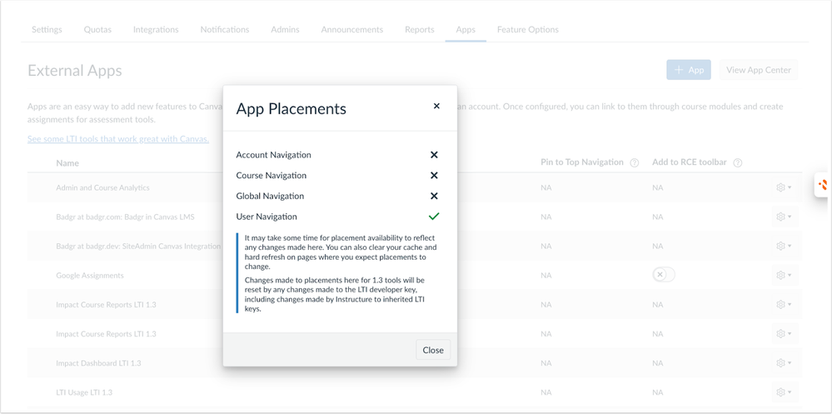Expand gear settings for LTI Usage LTI 1.3
Image resolution: width=832 pixels, height=414 pixels.
[783, 392]
